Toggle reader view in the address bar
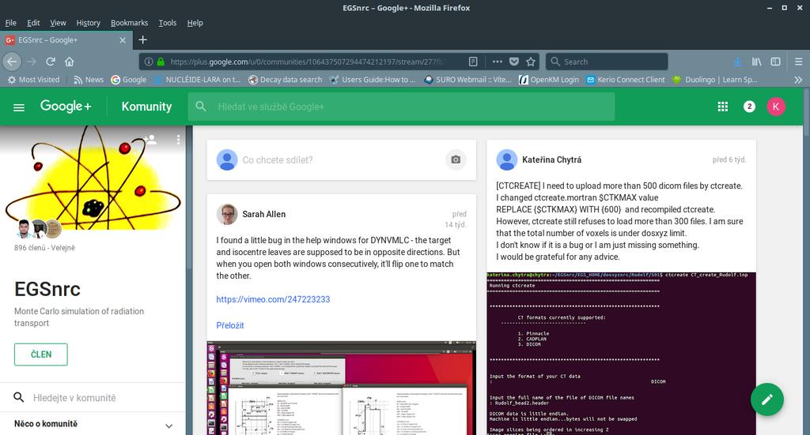The image size is (810, 435). pyautogui.click(x=473, y=62)
